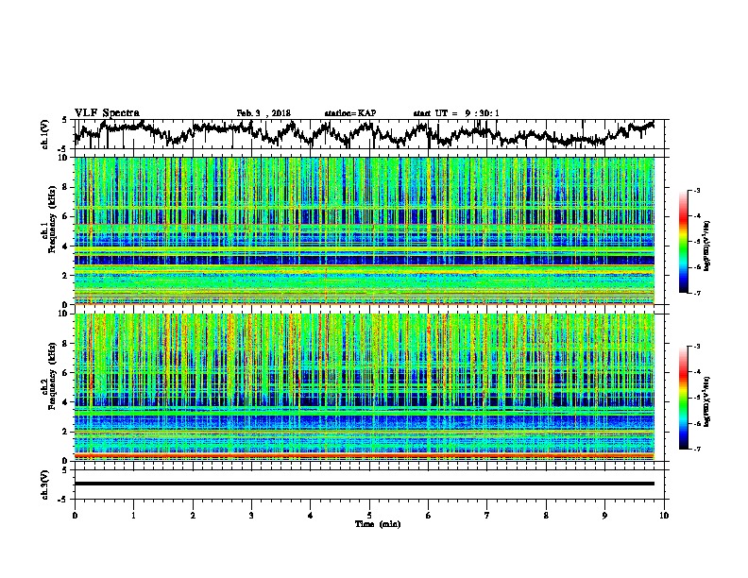748x578 pixels.
Task: Click the 5 tick on ch.1(V) axis
Action: pos(64,121)
